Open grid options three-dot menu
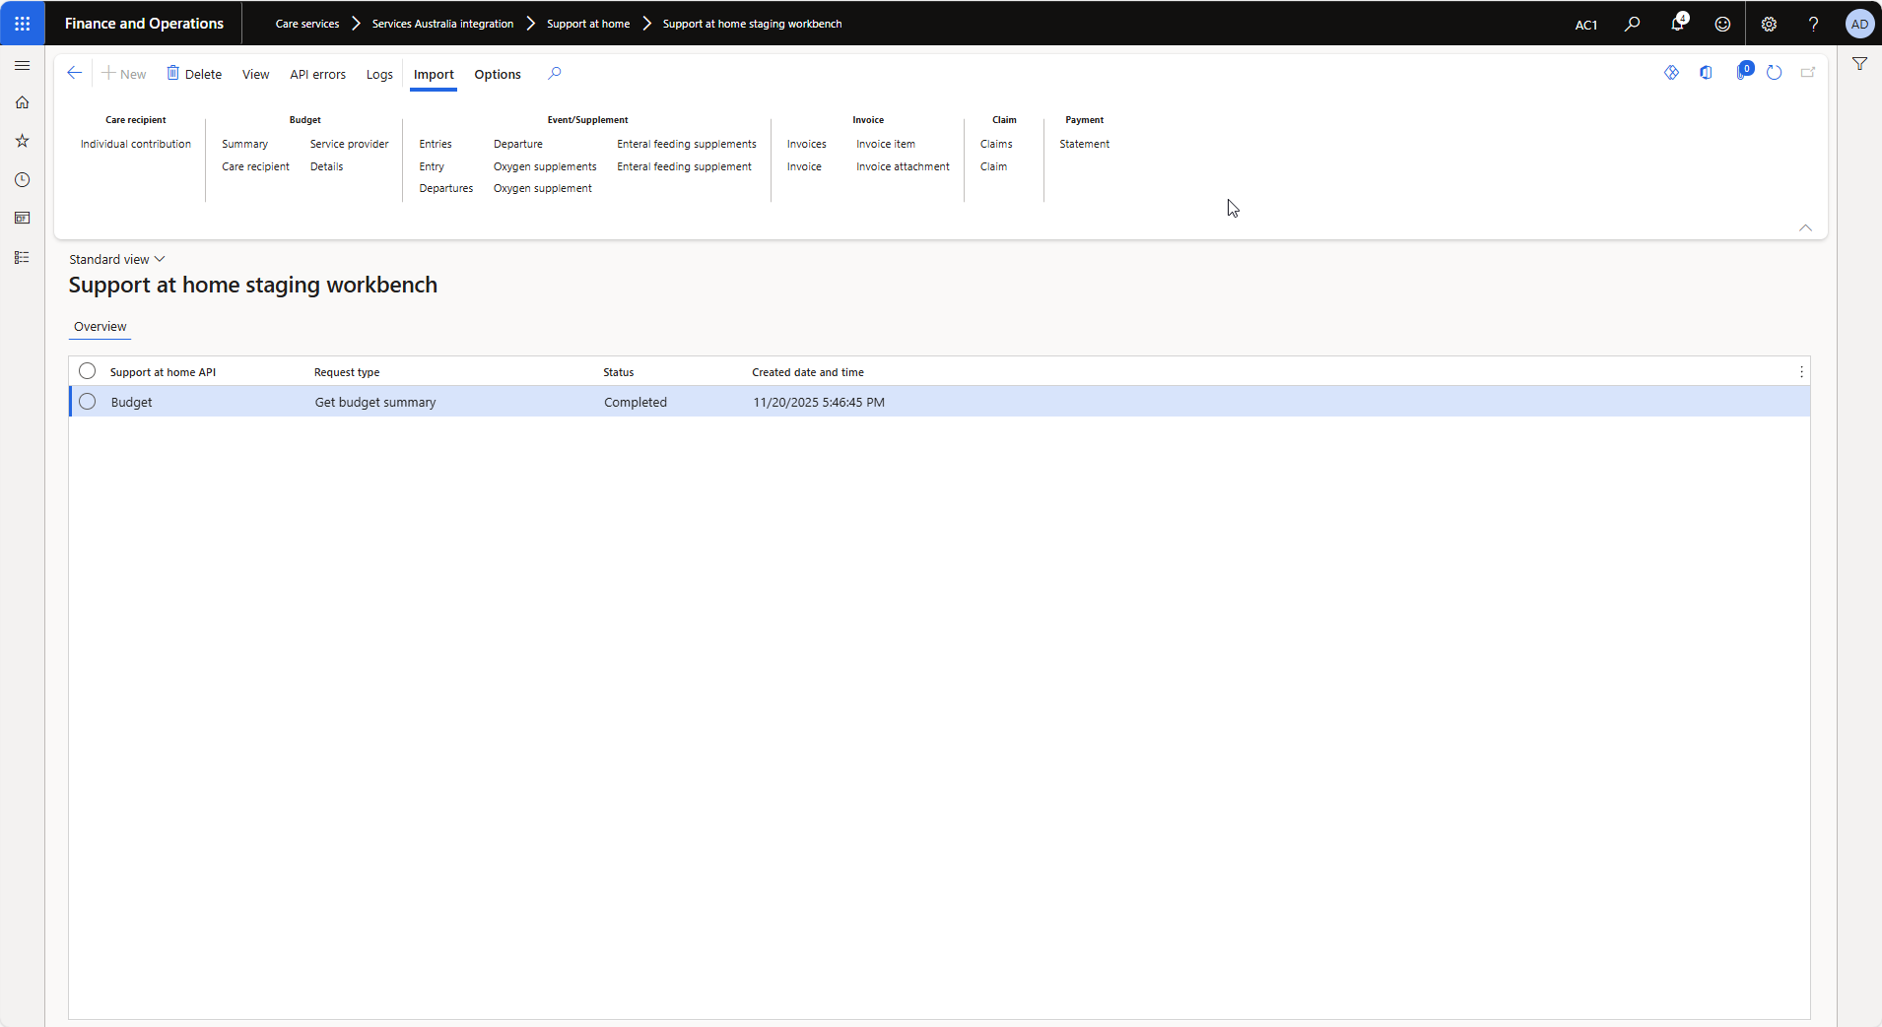Viewport: 1882px width, 1027px height. [x=1801, y=372]
